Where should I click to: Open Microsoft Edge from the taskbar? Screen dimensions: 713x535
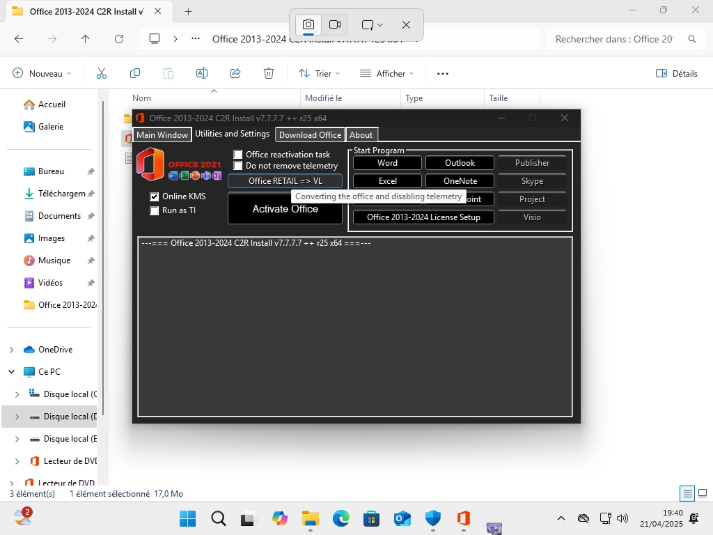pos(340,518)
